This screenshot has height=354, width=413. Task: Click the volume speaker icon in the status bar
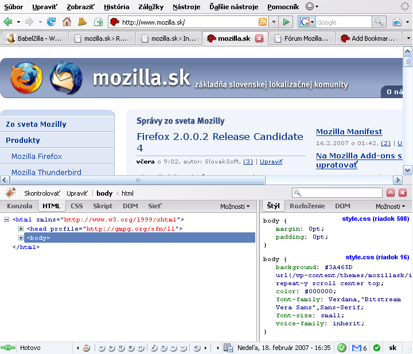[197, 348]
